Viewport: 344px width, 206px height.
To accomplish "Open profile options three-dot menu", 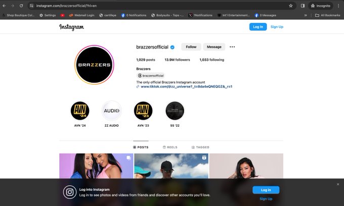I will 232,47.
